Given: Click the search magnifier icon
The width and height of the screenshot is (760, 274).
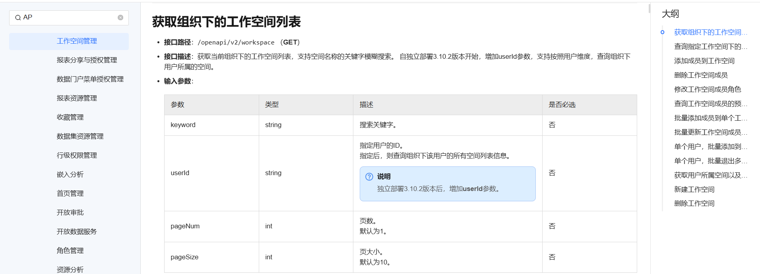Looking at the screenshot, I should (18, 18).
